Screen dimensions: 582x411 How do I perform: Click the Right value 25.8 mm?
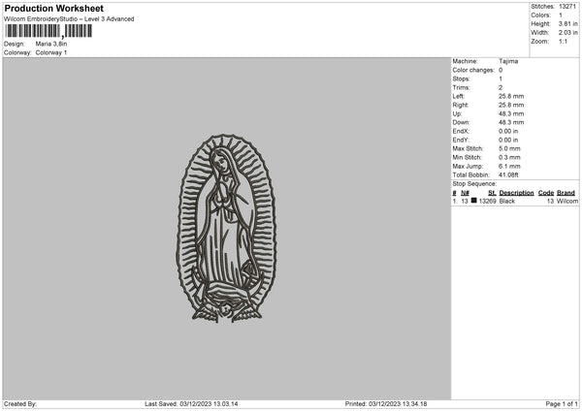511,105
